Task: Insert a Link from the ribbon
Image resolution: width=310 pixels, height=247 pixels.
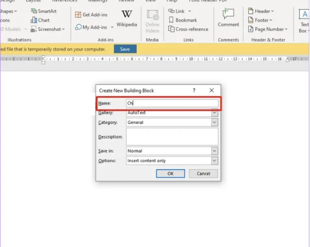Action: (177, 11)
